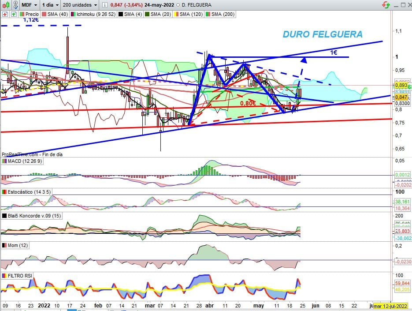Click the red-green sync arrows icon
This screenshot has width=412, height=311.
point(386,5)
